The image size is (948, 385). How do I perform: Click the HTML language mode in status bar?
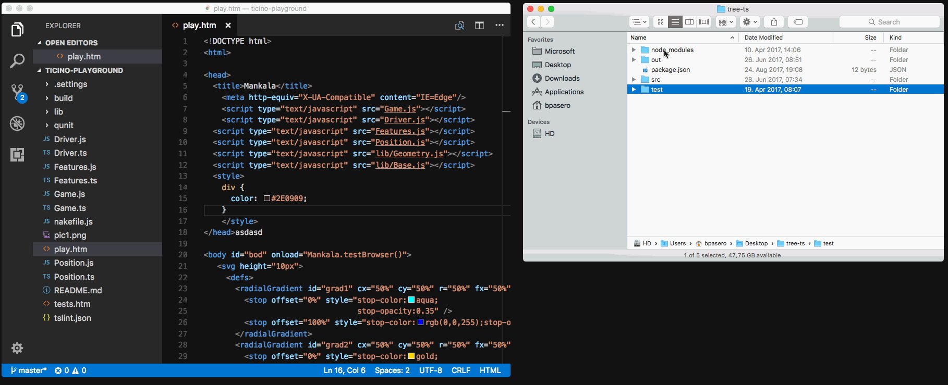490,370
